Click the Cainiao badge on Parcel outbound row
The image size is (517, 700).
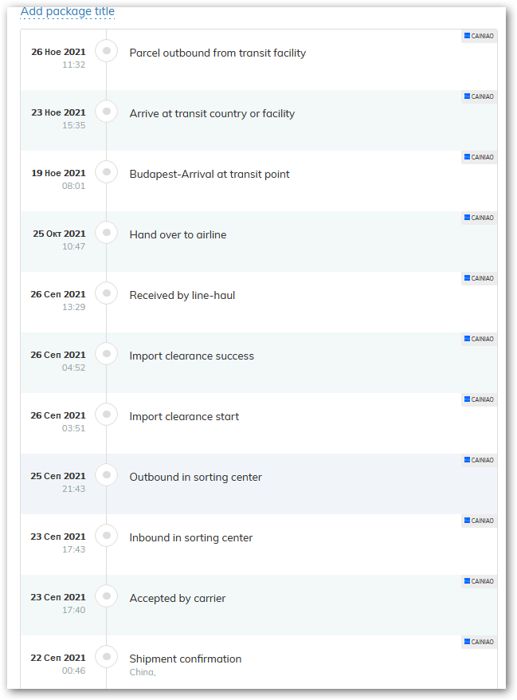tap(479, 36)
